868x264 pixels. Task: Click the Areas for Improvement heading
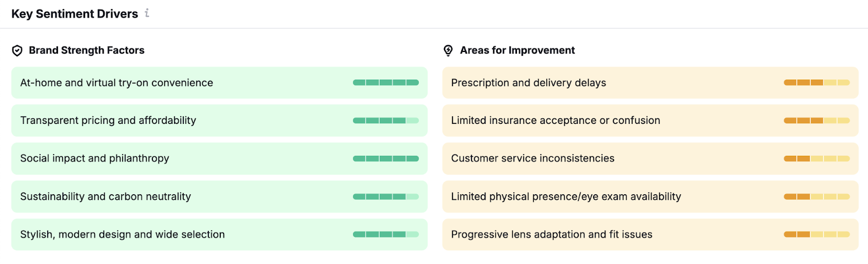[518, 50]
